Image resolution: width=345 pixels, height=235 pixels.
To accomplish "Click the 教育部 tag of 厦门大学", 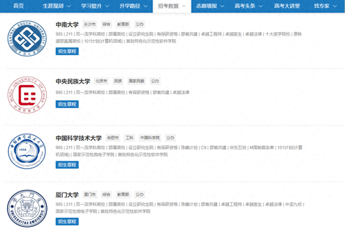I will pos(123,194).
